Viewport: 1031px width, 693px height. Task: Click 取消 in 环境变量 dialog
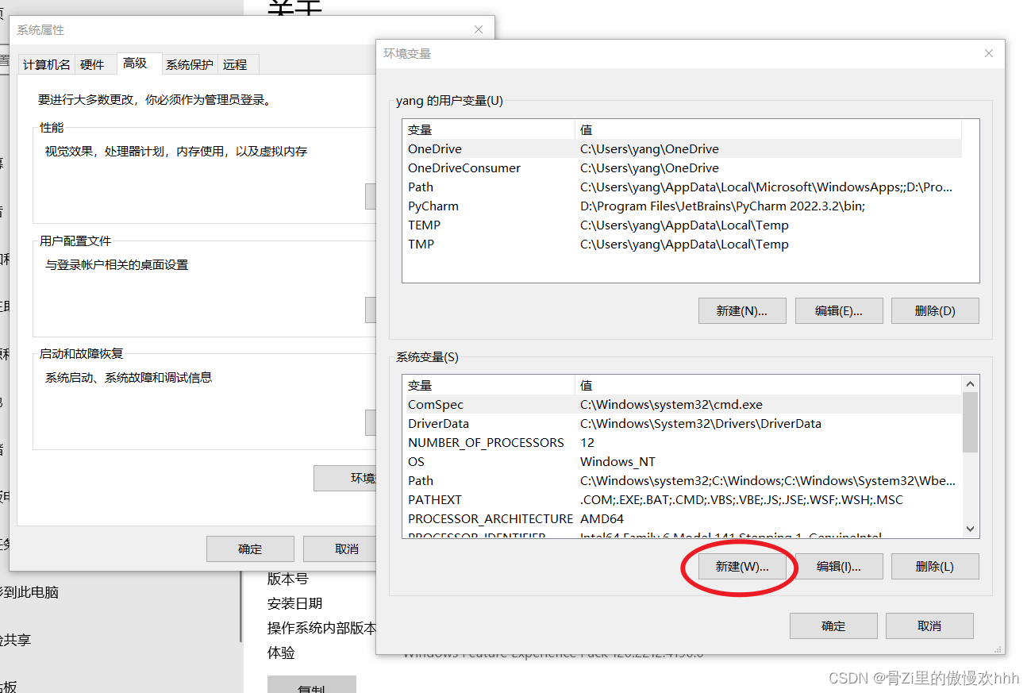click(x=929, y=626)
